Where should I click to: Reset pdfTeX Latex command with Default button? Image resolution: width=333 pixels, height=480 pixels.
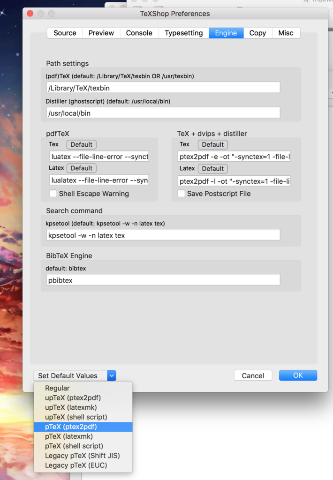(82, 168)
